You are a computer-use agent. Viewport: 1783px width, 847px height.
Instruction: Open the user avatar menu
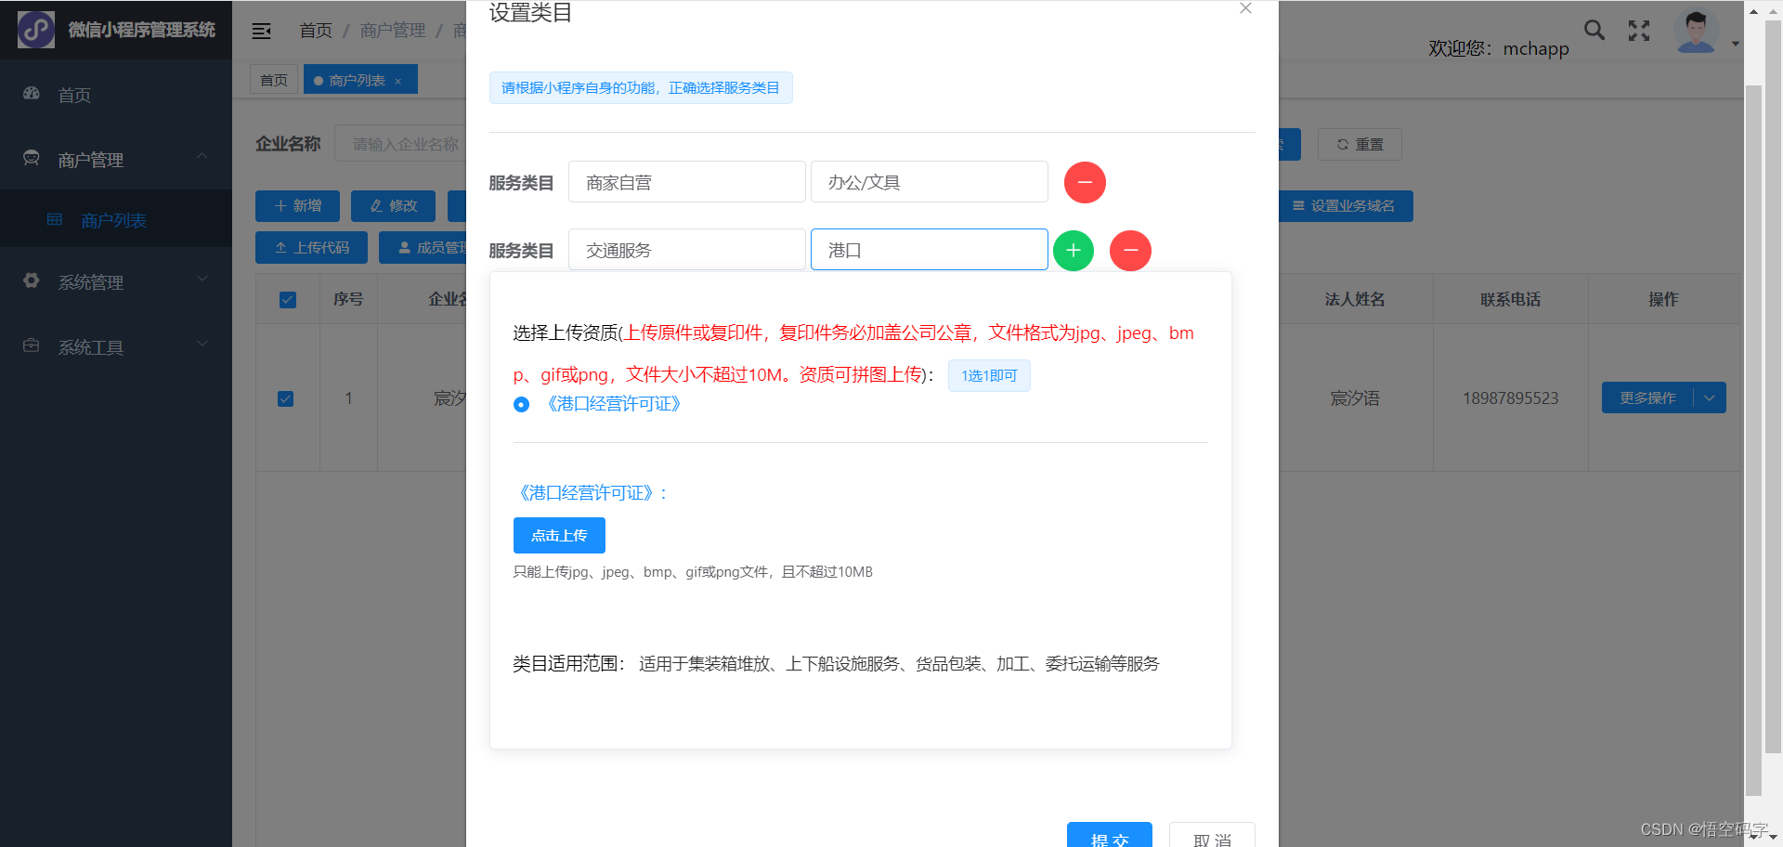click(1696, 31)
